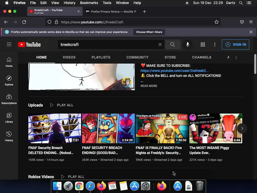Image resolution: width=257 pixels, height=193 pixels.
Task: Open Explore in sidebar
Action: [x=9, y=81]
